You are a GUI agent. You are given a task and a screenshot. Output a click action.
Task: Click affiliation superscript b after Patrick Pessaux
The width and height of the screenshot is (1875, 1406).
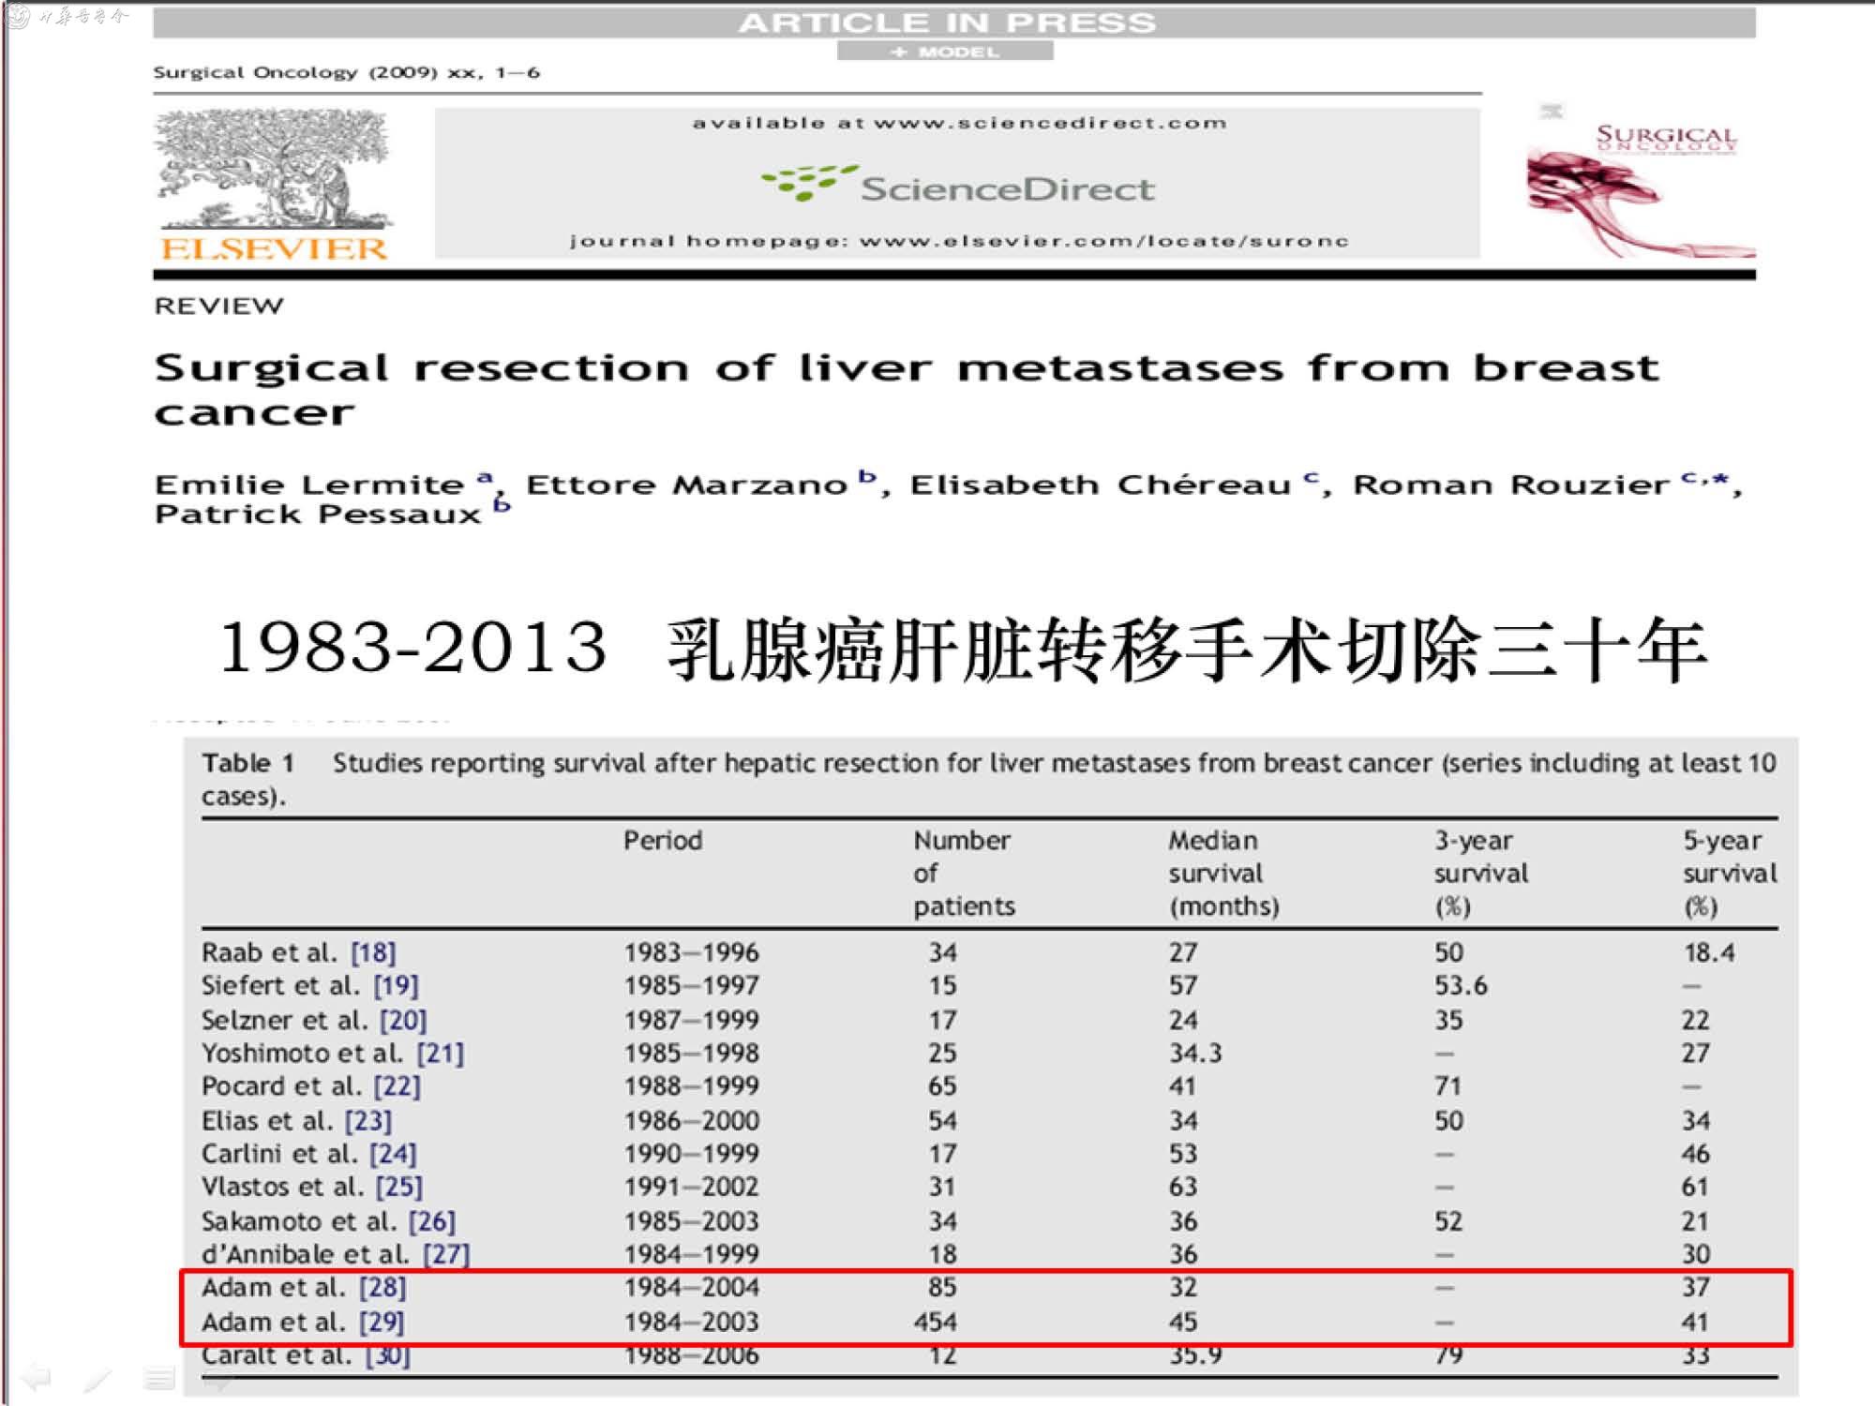tap(502, 504)
